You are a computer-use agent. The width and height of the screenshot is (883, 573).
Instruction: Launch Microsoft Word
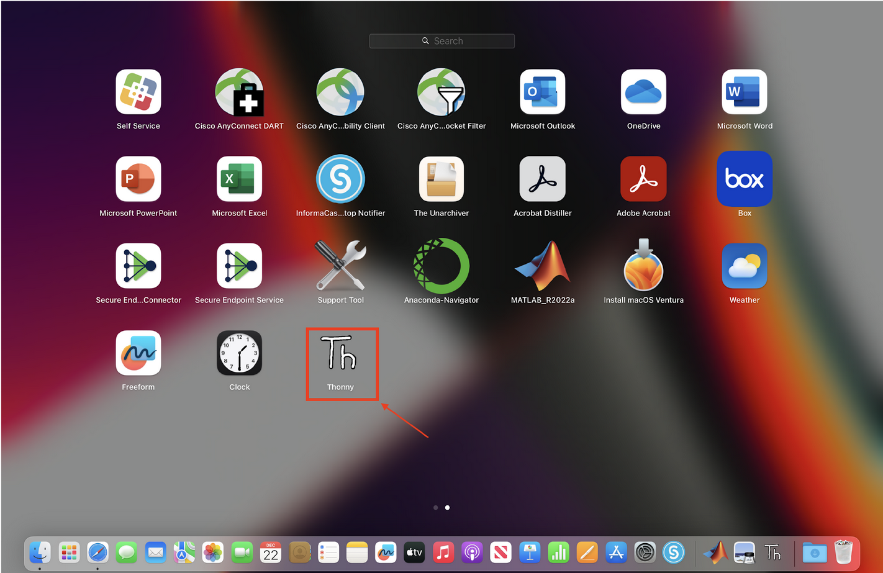pos(745,92)
